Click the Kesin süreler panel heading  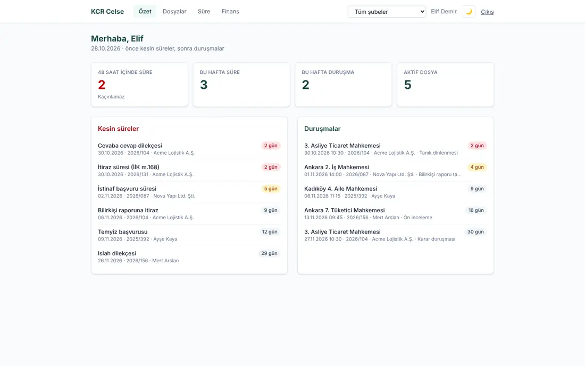118,129
